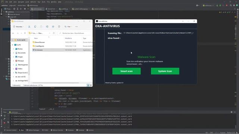
Task: Switch Explorer to details view icon
Action: [x=88, y=85]
